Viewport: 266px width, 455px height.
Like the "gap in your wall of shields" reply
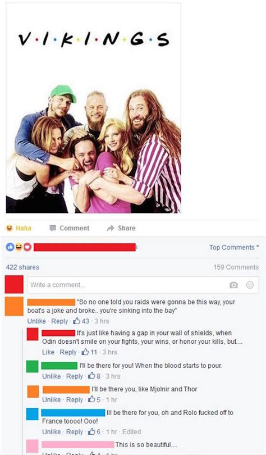[x=48, y=352]
